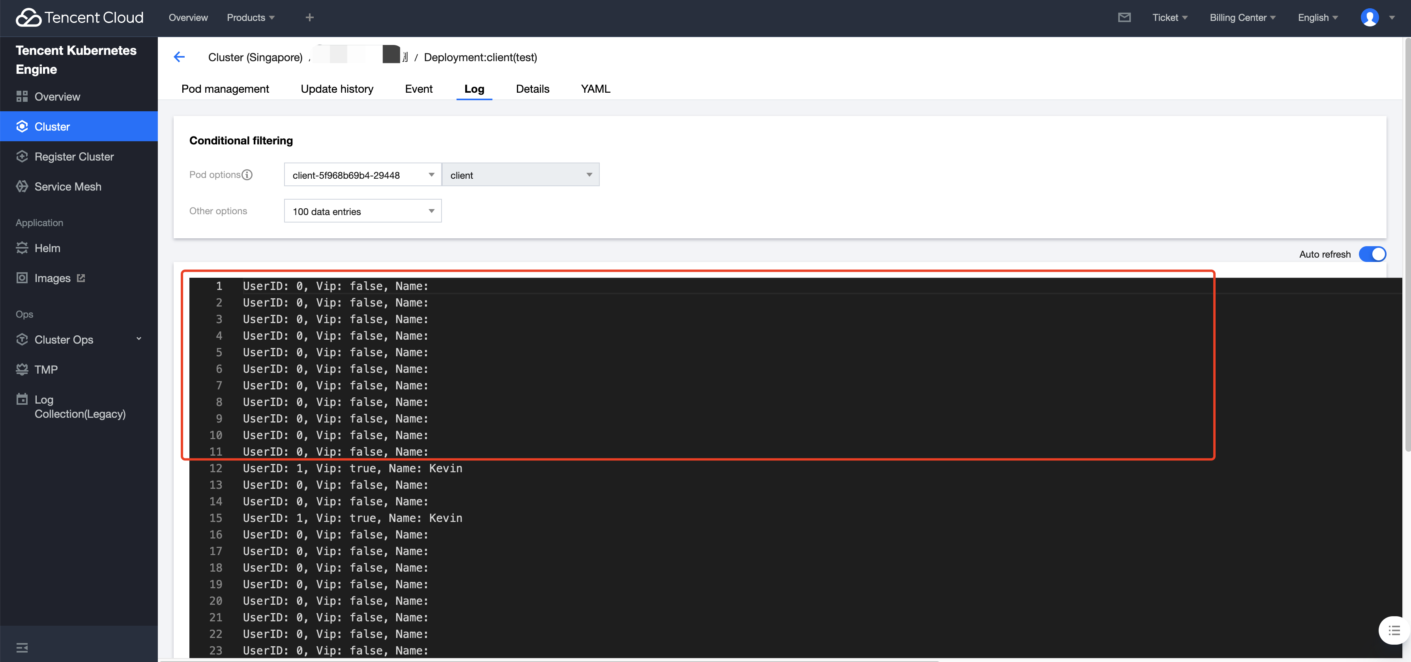This screenshot has height=662, width=1411.
Task: Click the back arrow next to Cluster breadcrumb
Action: [x=179, y=57]
